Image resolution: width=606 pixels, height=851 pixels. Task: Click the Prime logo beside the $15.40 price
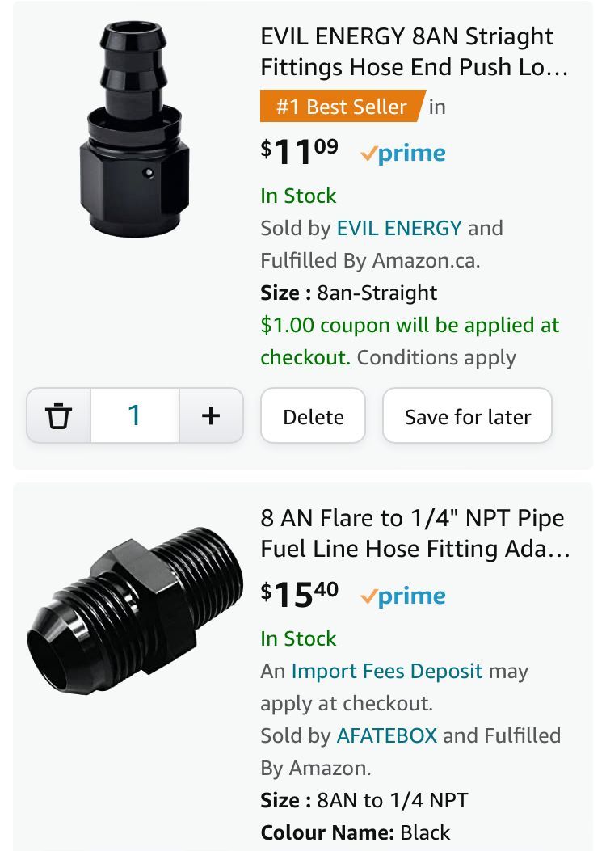pyautogui.click(x=403, y=596)
